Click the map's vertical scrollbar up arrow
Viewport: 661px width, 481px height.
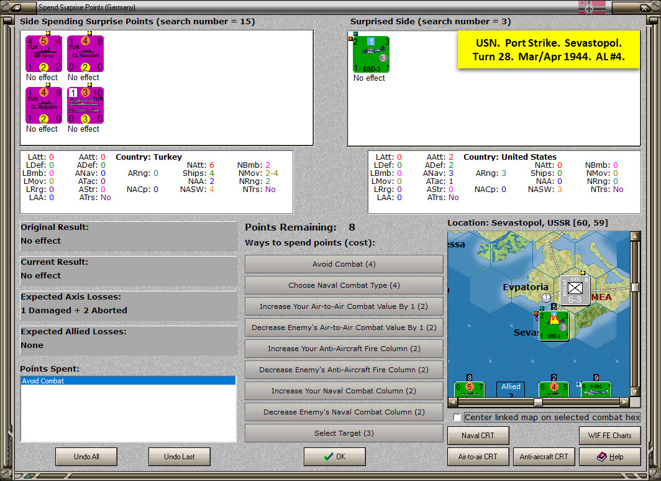[636, 236]
